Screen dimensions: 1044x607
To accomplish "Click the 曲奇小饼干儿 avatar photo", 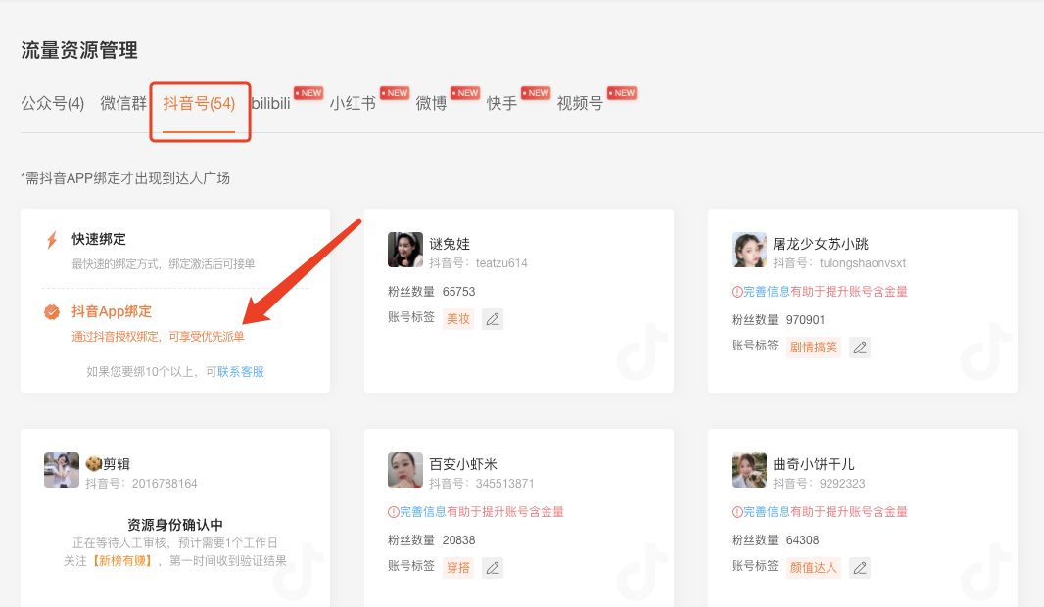I will [749, 470].
